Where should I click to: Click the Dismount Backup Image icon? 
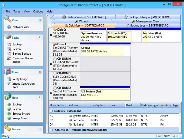(9, 58)
